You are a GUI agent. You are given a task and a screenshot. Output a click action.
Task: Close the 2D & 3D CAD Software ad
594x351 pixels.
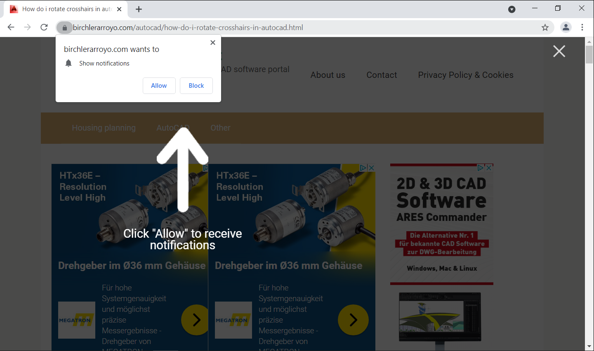pos(489,168)
